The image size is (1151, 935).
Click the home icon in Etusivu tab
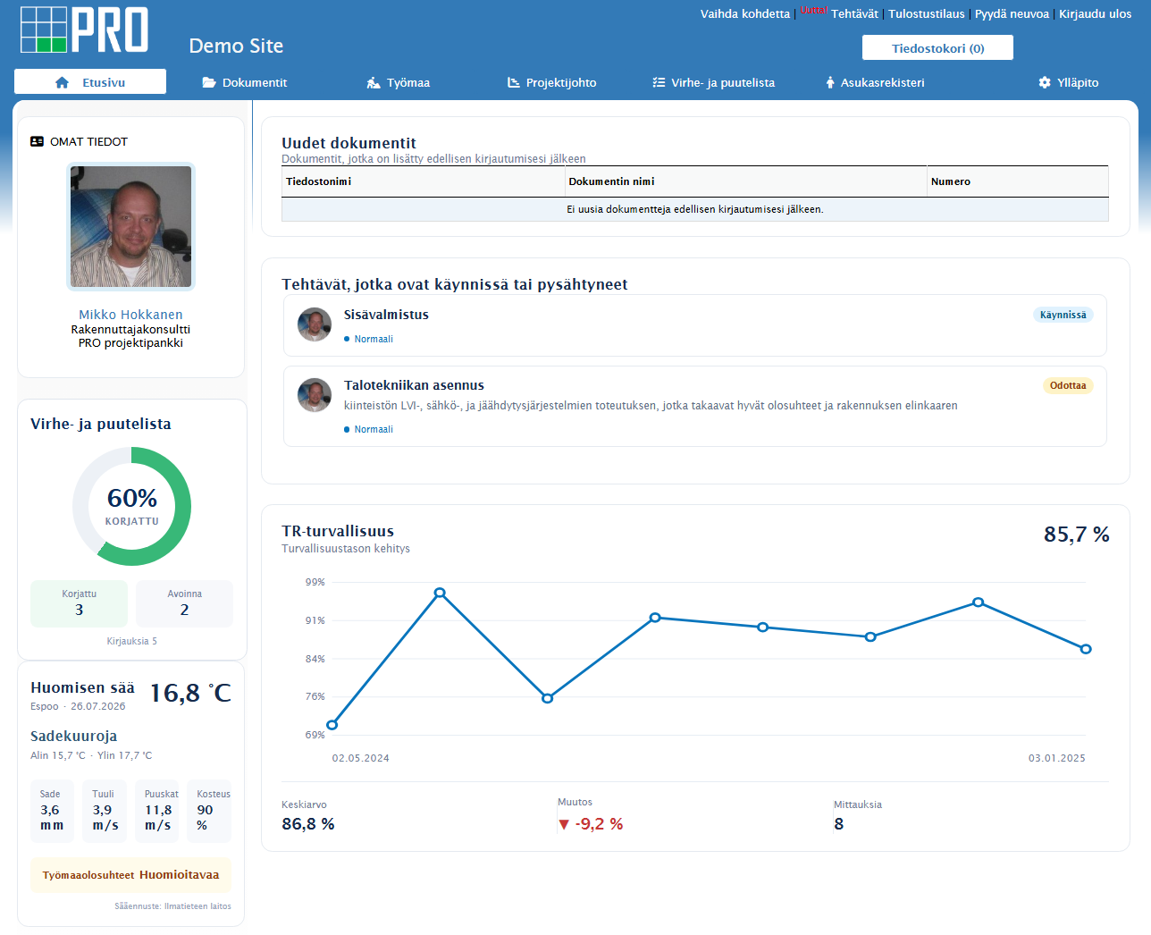(62, 82)
